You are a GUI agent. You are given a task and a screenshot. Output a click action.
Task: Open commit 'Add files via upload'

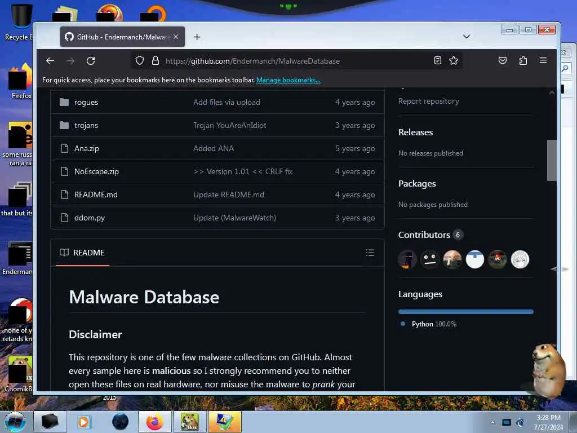(x=227, y=103)
